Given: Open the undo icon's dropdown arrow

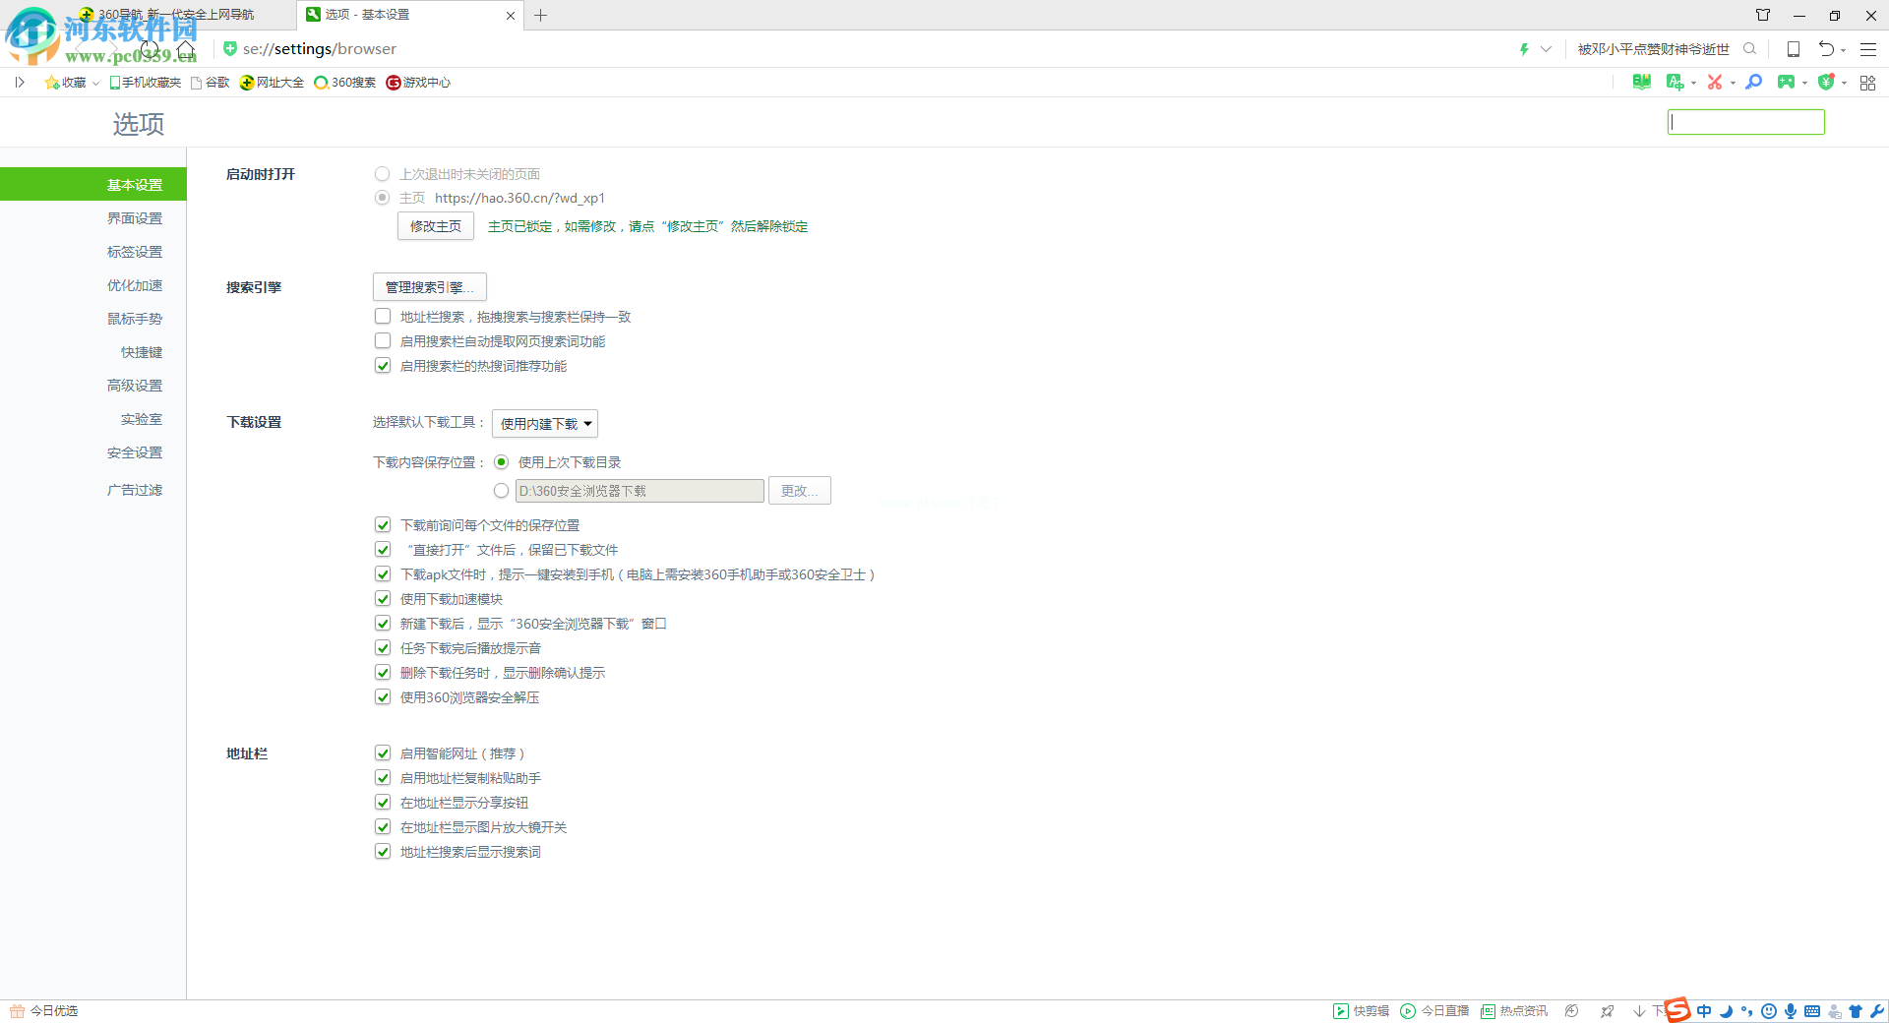Looking at the screenshot, I should (x=1843, y=50).
